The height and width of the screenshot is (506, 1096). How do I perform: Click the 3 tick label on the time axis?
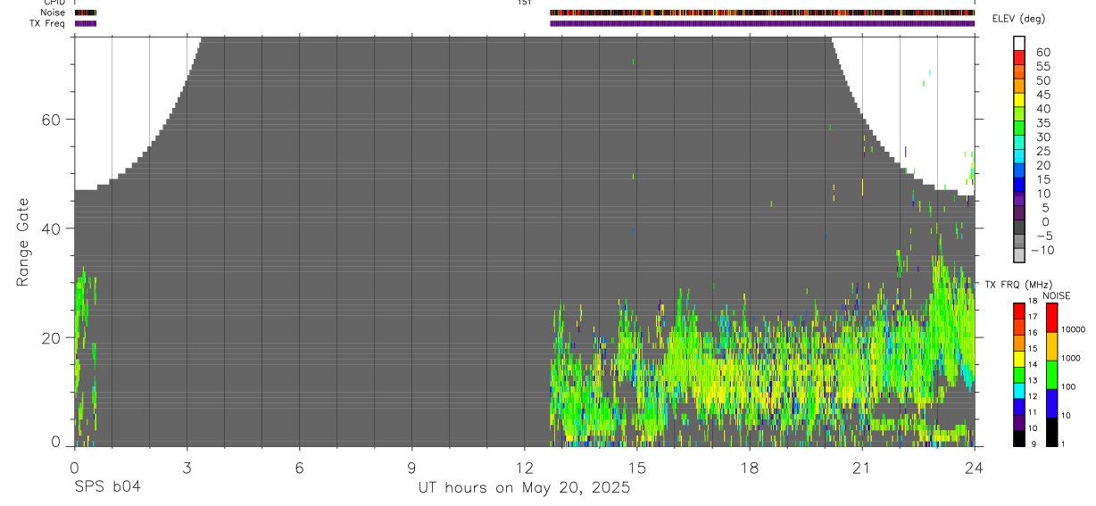tap(187, 468)
